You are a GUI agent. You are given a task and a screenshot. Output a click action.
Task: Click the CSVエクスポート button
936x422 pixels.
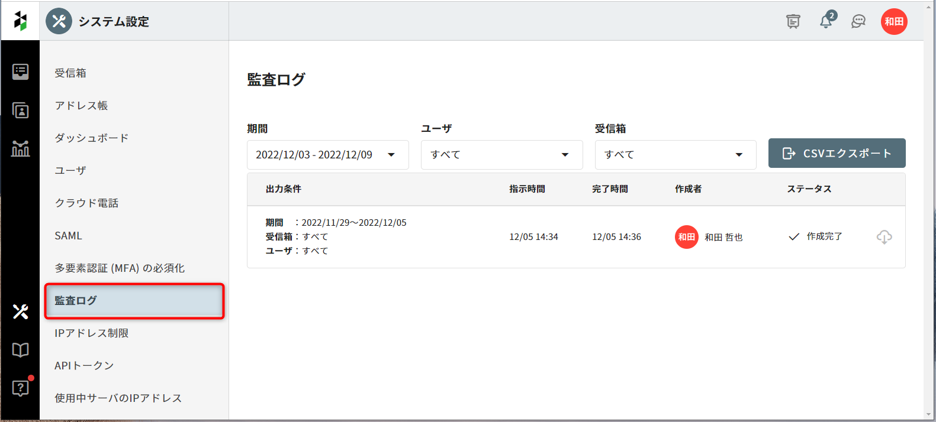point(837,154)
